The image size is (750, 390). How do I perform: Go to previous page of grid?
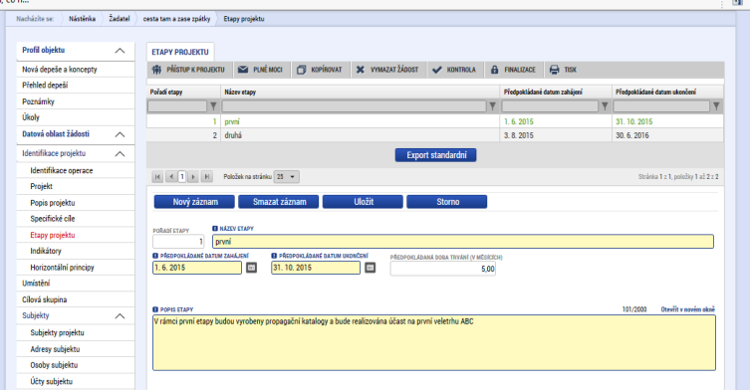point(171,177)
